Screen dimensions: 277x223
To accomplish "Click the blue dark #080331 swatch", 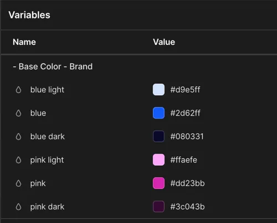I will pos(158,136).
